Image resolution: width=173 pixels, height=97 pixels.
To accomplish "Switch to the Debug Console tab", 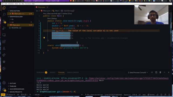I will 73,72.
